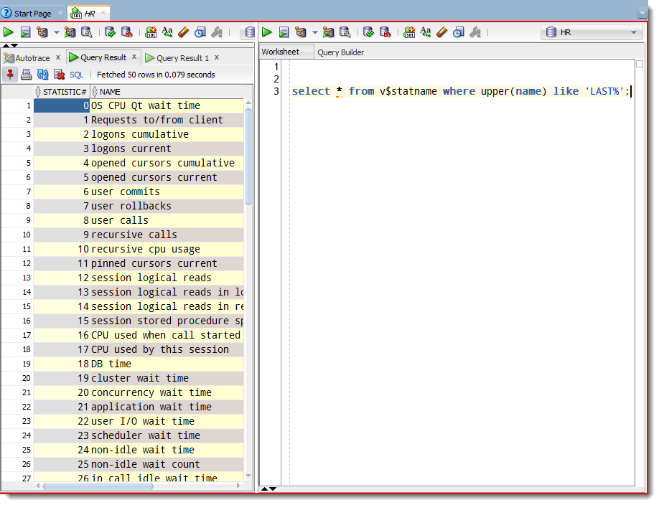
Task: Click the SQL link in Query Result toolbar
Action: point(77,75)
